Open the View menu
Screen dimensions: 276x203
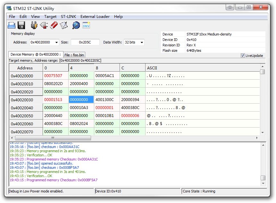coord(35,17)
